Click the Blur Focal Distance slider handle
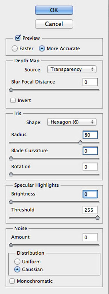This screenshot has height=294, width=109. tap(11, 90)
